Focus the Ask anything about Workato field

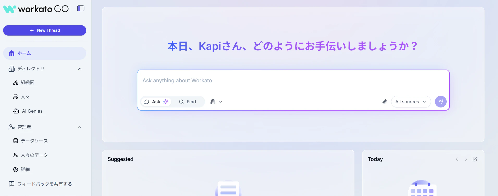pyautogui.click(x=293, y=80)
